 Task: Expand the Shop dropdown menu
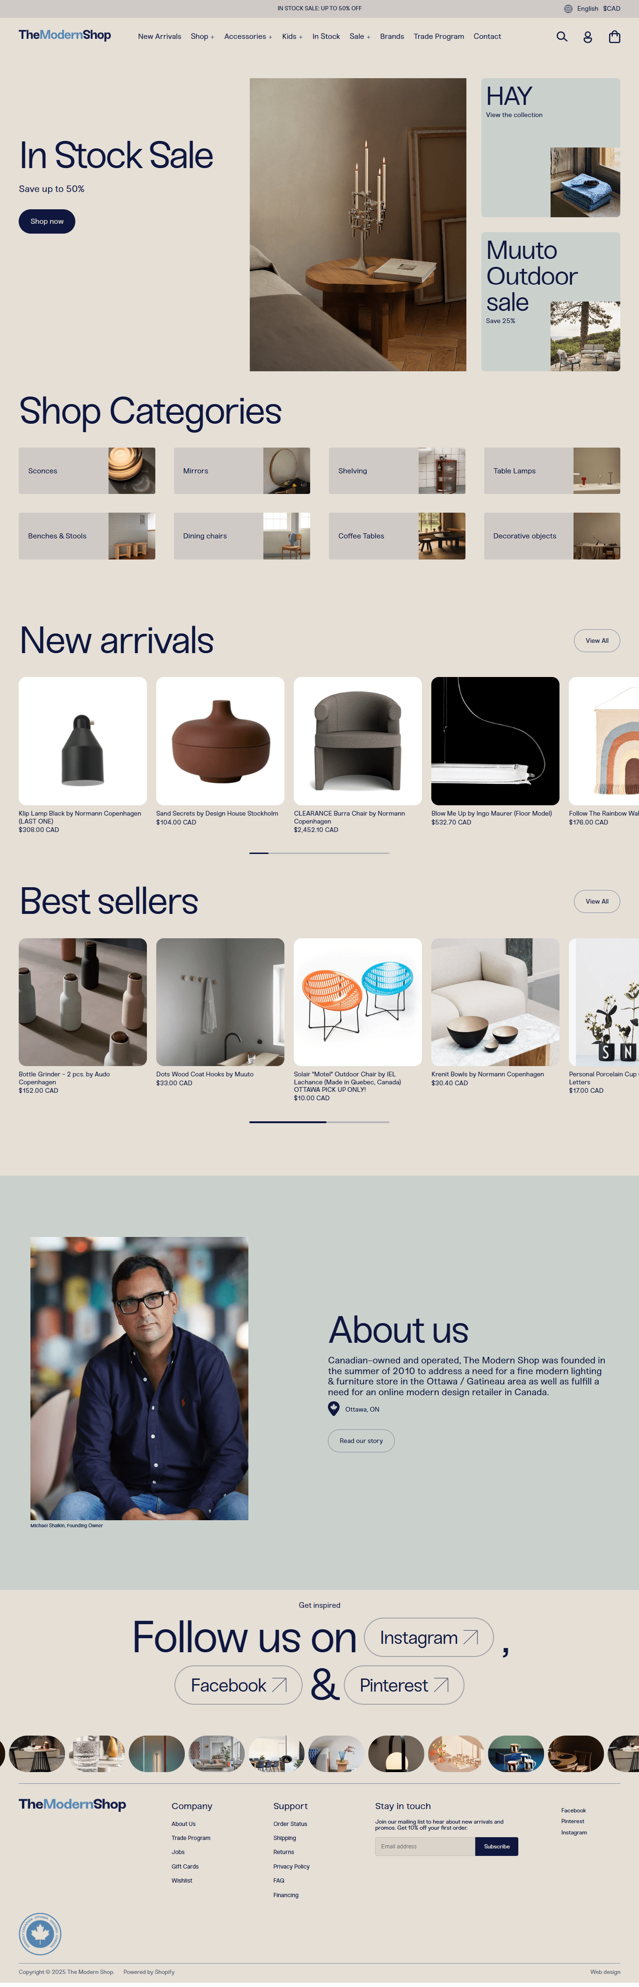[x=202, y=36]
